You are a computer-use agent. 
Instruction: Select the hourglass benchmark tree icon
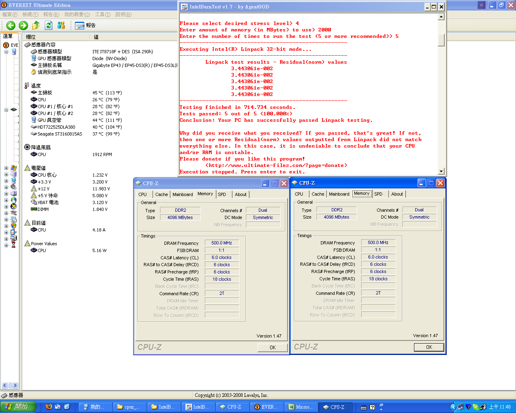pos(14,245)
